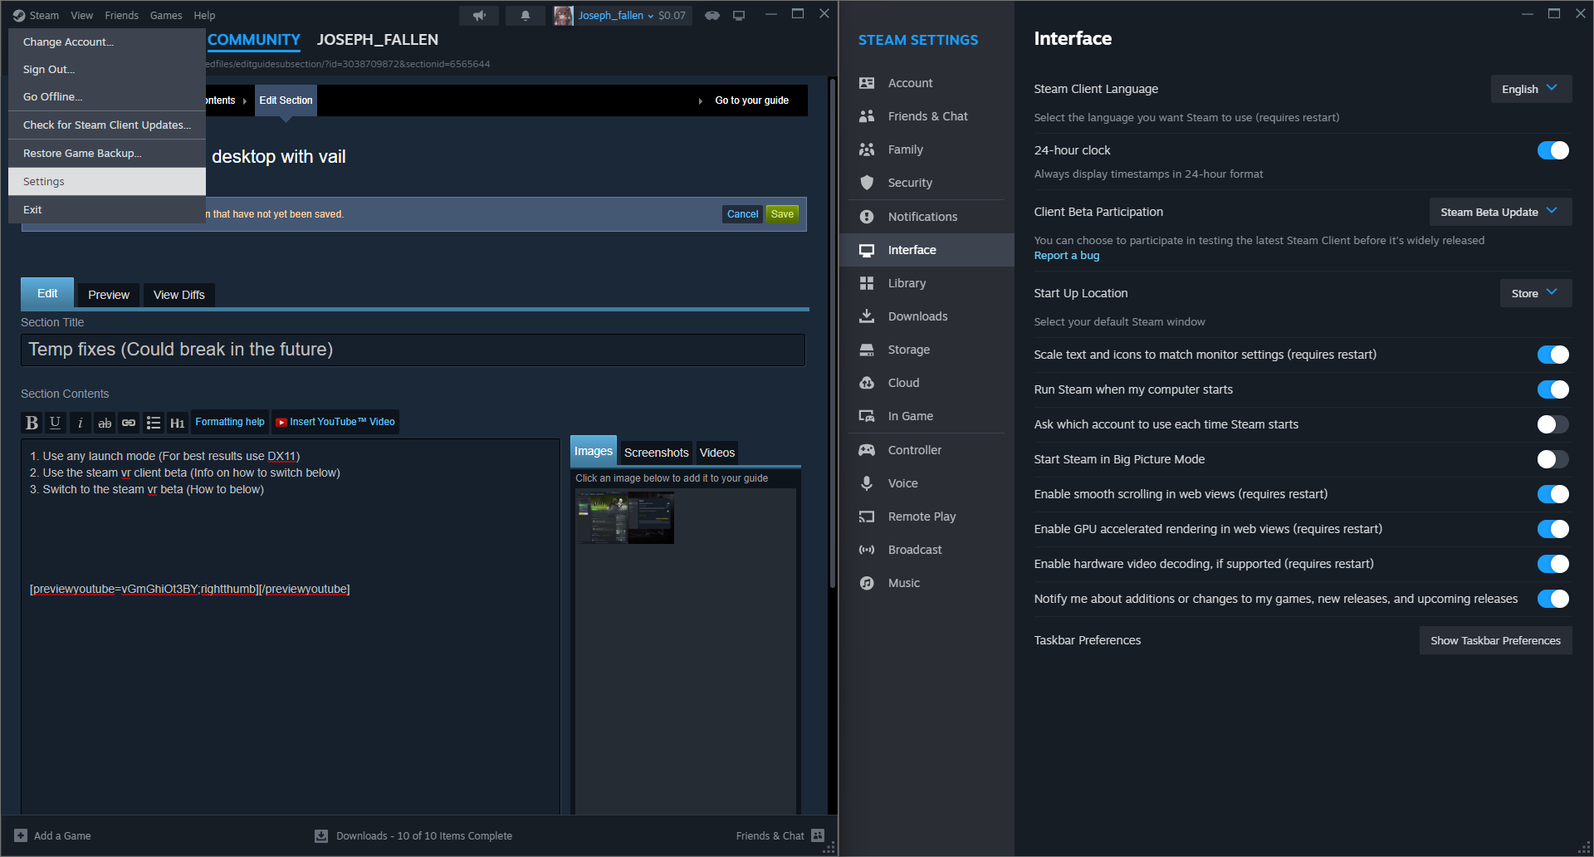Open Start Up Location dropdown
The image size is (1594, 857).
click(x=1535, y=293)
